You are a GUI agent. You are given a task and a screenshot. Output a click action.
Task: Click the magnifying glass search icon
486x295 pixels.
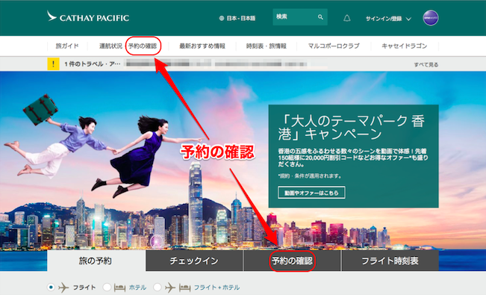coord(320,17)
